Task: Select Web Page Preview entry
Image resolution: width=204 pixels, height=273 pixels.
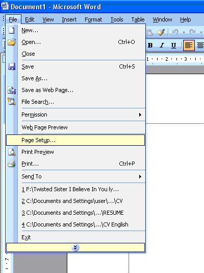Action: tap(75, 127)
